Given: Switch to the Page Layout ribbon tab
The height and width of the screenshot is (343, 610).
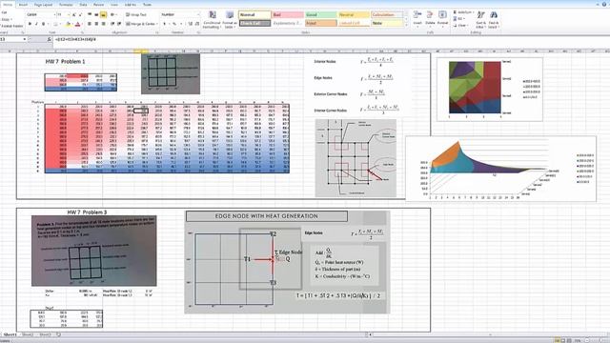Looking at the screenshot, I should (43, 5).
